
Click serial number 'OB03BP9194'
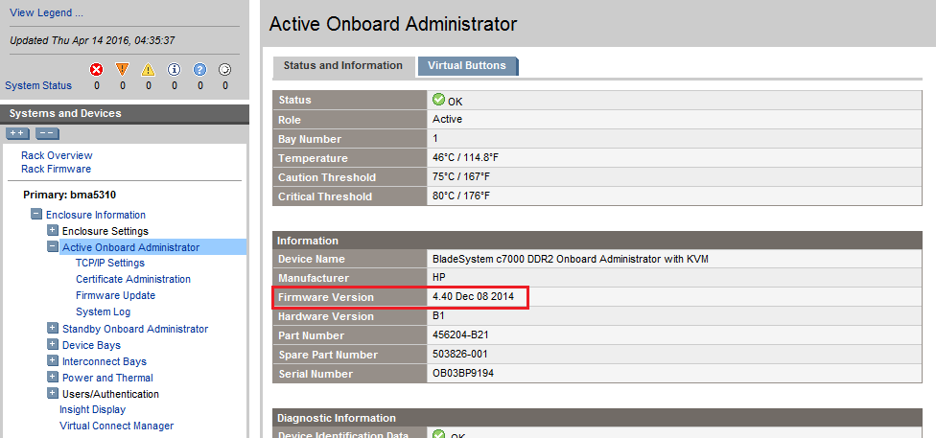coord(463,374)
